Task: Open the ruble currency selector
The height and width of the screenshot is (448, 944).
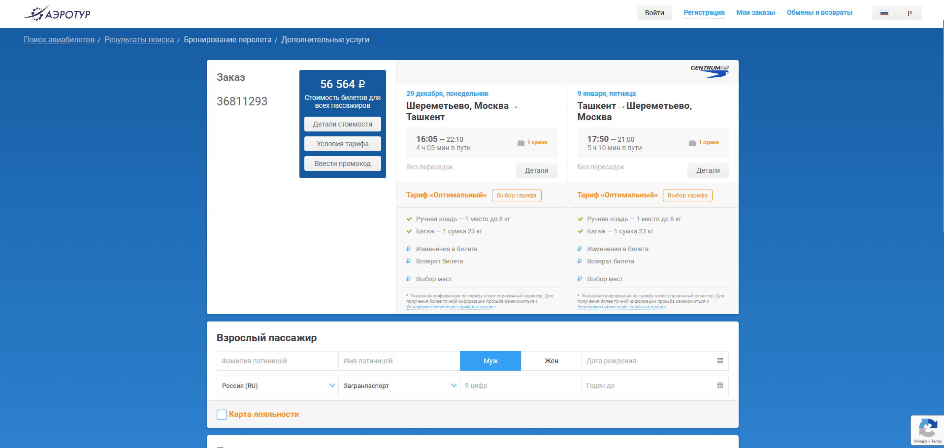Action: coord(909,13)
